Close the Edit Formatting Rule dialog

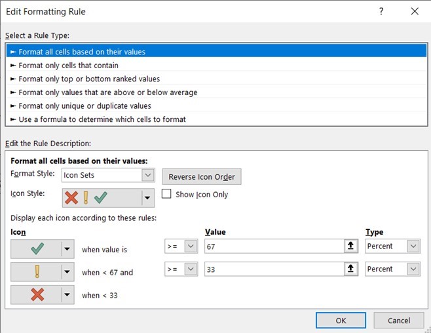[x=414, y=11]
